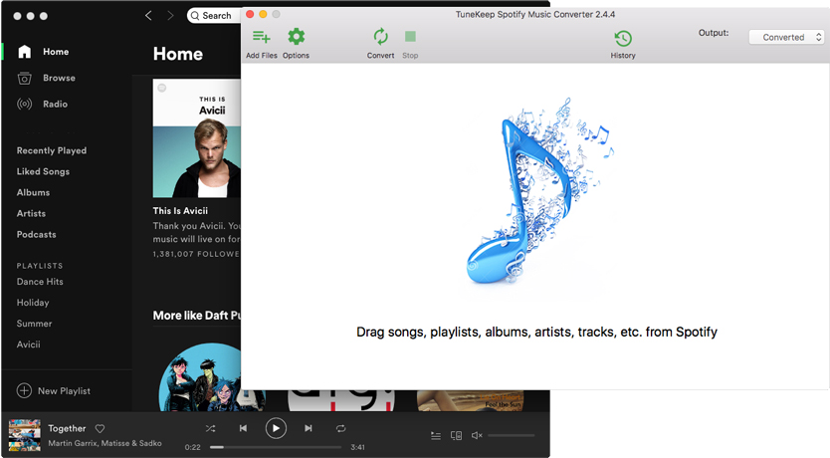Open Podcasts in Spotify library

tap(36, 235)
